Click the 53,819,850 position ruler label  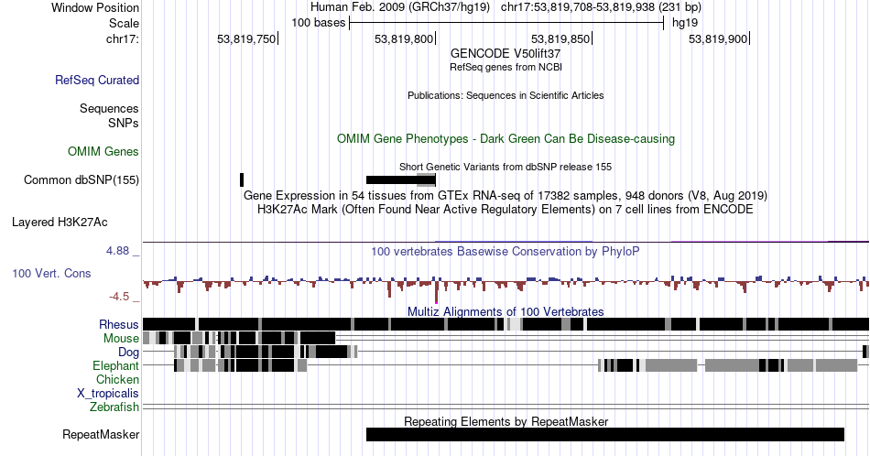coord(560,39)
